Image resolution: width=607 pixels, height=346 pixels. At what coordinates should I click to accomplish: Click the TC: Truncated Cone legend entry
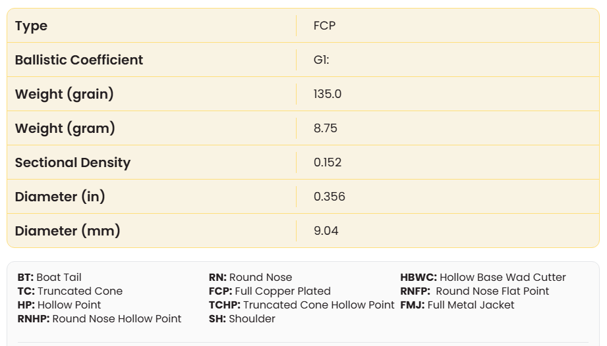point(70,291)
